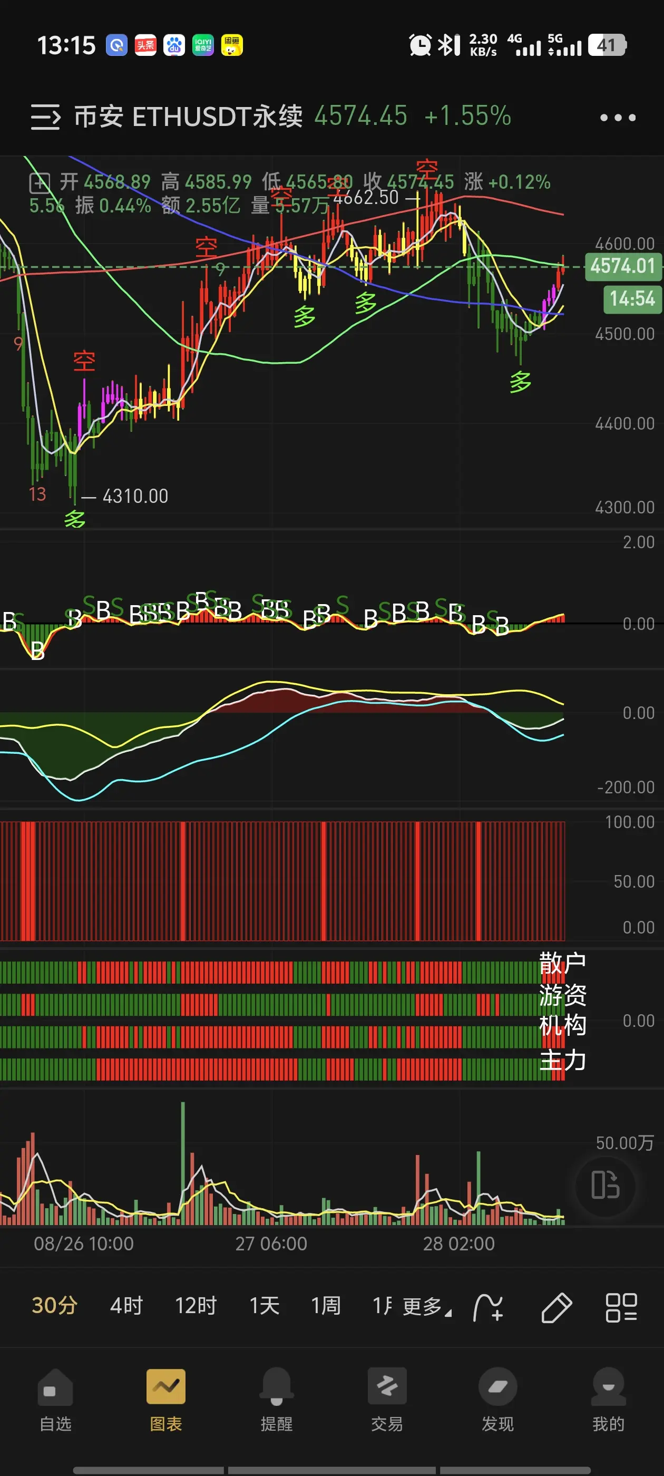Viewport: 664px width, 1476px height.
Task: Select the partially hidden monthly timeframe
Action: click(382, 1306)
